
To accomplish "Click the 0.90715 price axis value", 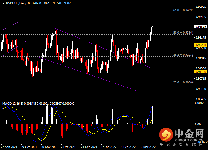I will point(201,79).
